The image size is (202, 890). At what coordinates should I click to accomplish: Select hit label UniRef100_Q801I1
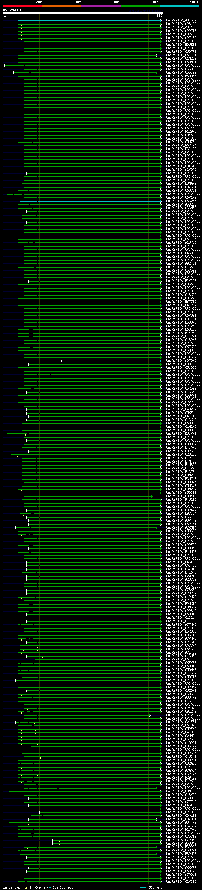(181, 815)
